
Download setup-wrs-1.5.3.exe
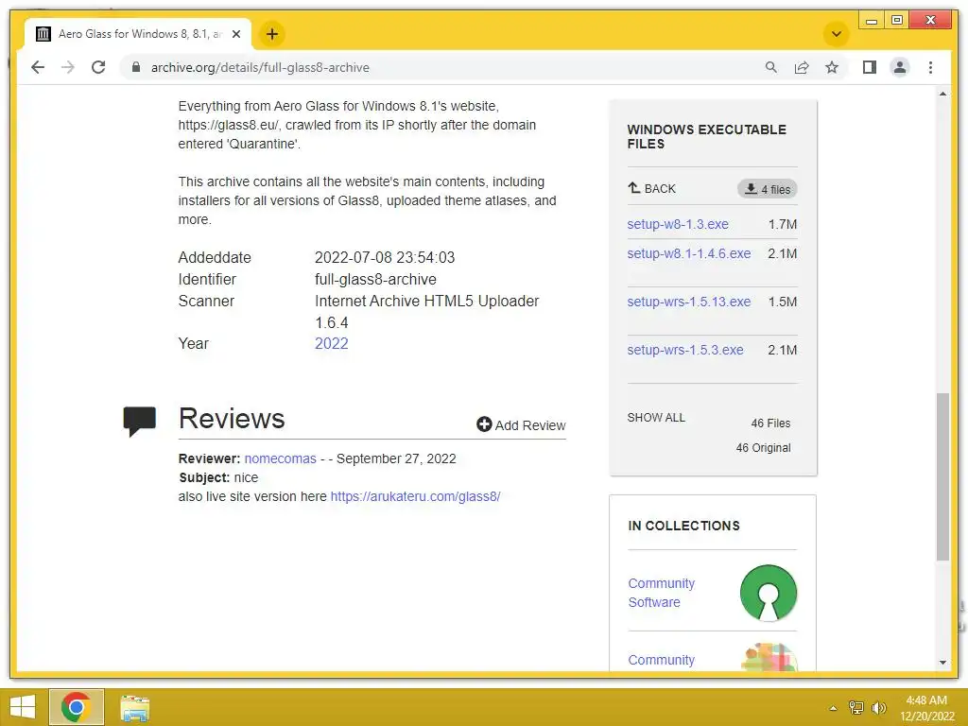click(685, 350)
